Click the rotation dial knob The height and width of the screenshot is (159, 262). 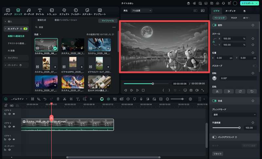pos(215,78)
